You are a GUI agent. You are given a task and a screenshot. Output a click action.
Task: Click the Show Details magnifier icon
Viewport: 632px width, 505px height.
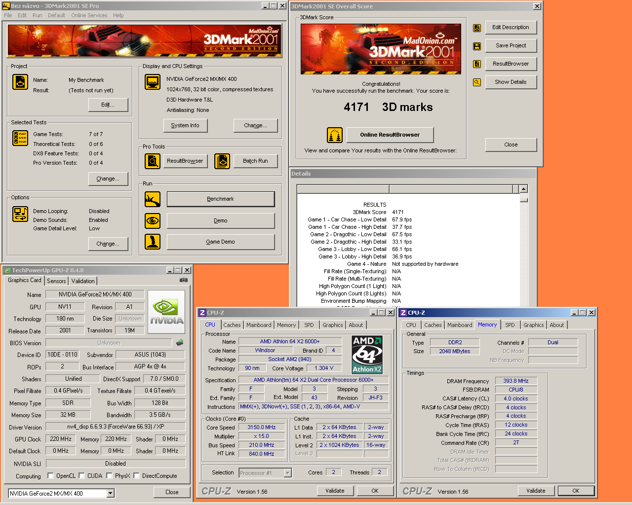pos(477,82)
